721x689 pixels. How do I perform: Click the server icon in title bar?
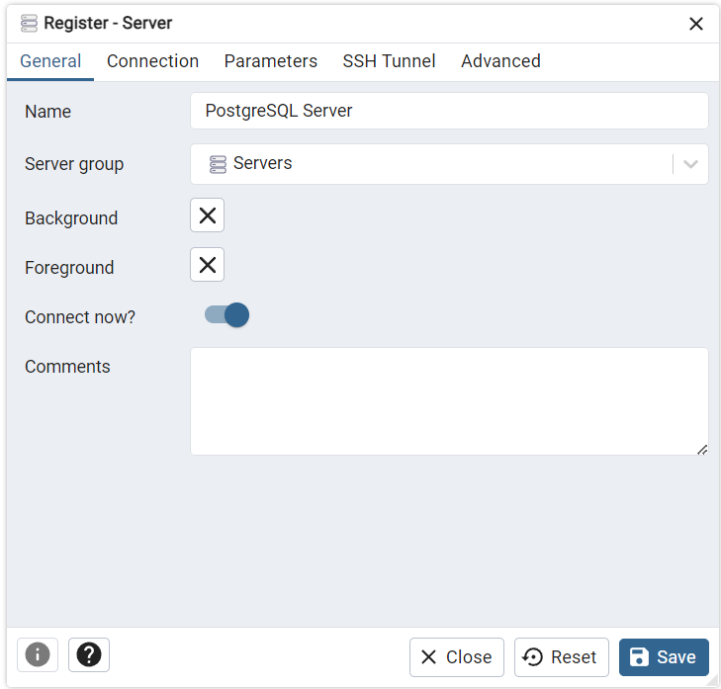[29, 23]
